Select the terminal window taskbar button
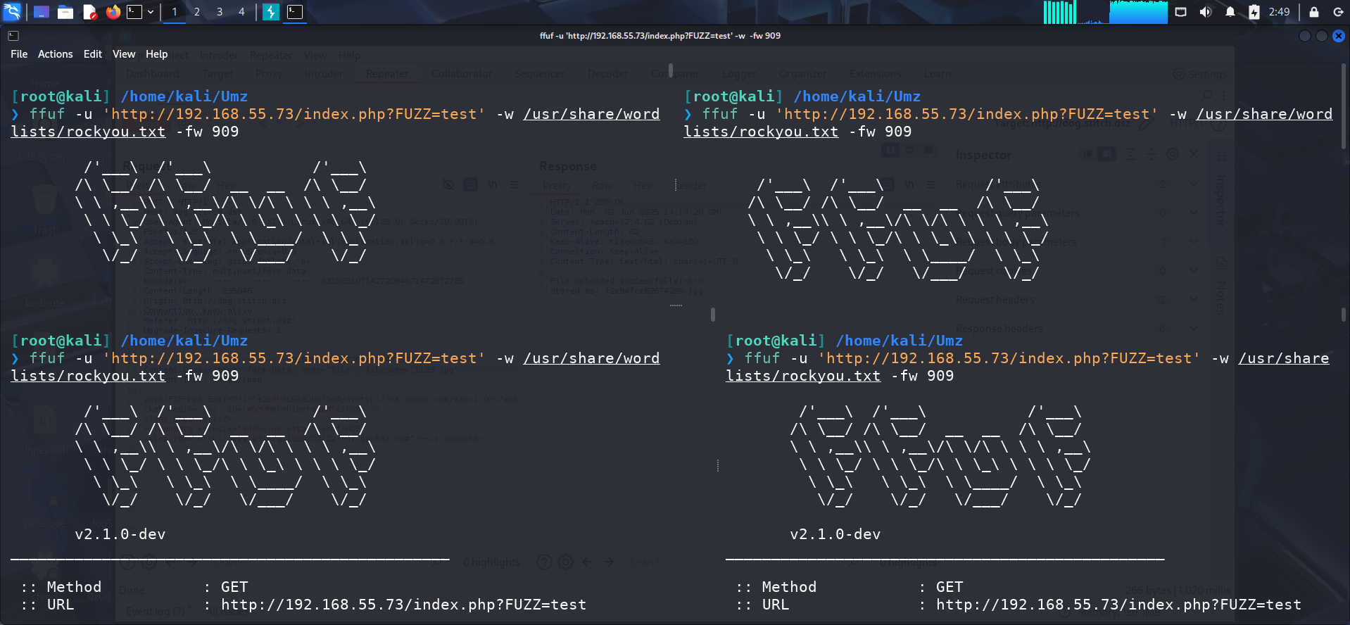 coord(295,12)
